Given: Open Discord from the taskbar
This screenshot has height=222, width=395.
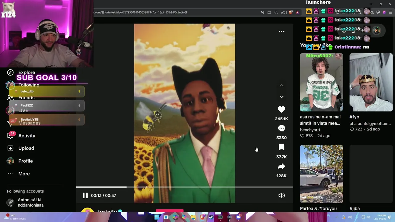Looking at the screenshot, I should tap(239, 217).
